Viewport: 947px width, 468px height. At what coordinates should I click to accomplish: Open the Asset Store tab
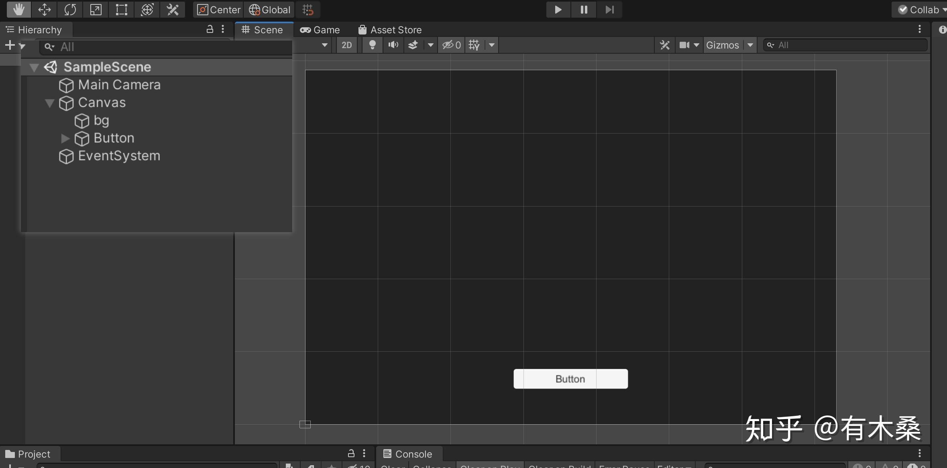click(x=390, y=29)
